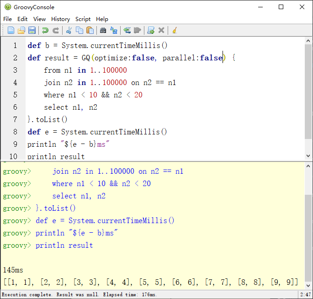The image size is (313, 299).
Task: Open the Script menu
Action: tap(83, 19)
